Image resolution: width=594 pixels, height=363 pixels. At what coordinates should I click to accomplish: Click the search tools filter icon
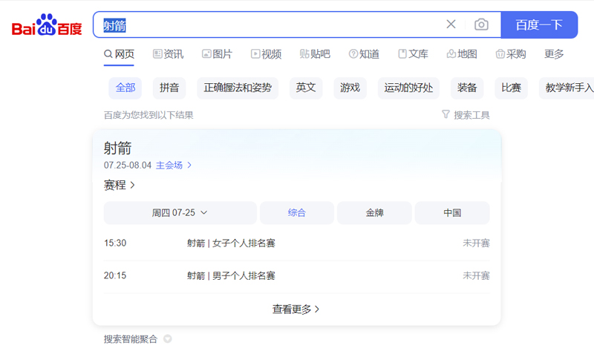tap(446, 114)
